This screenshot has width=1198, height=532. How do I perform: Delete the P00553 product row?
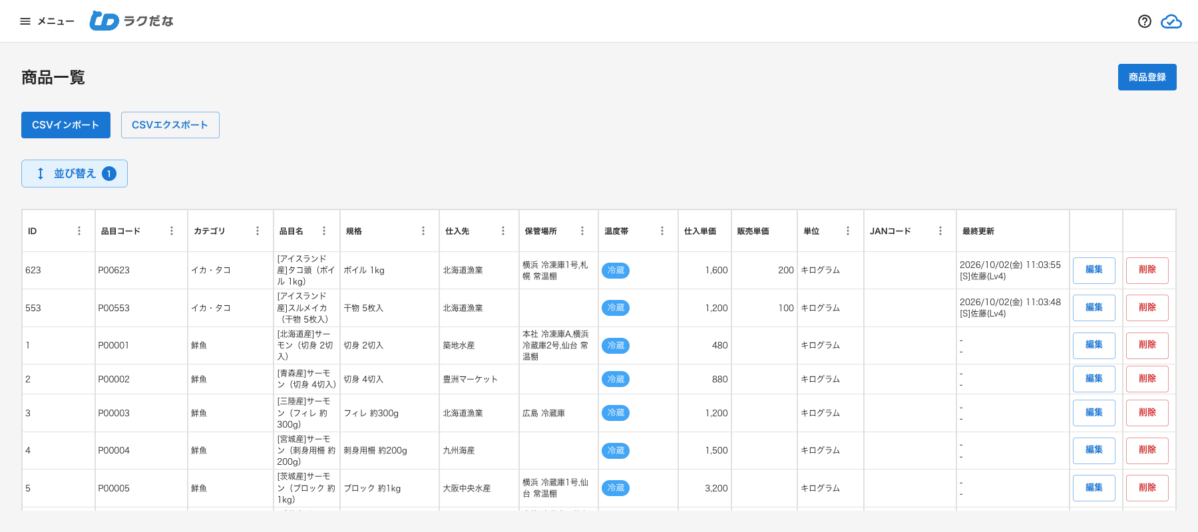click(x=1147, y=308)
